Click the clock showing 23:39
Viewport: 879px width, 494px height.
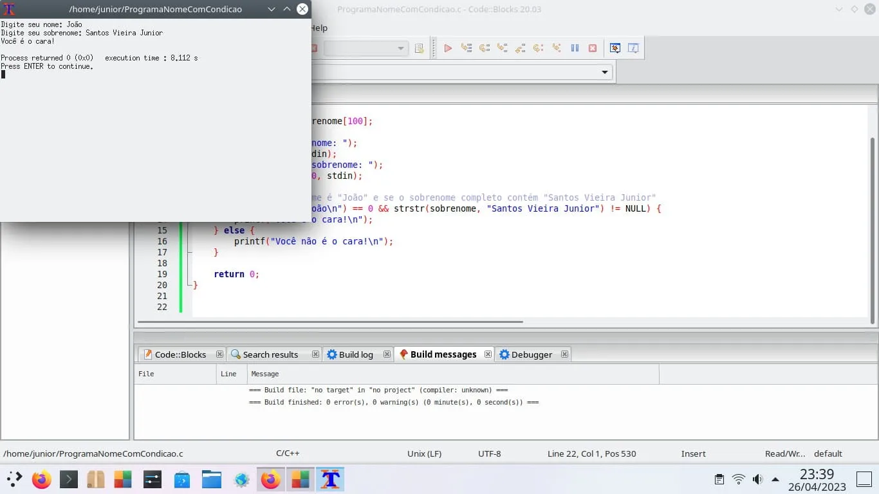(817, 474)
